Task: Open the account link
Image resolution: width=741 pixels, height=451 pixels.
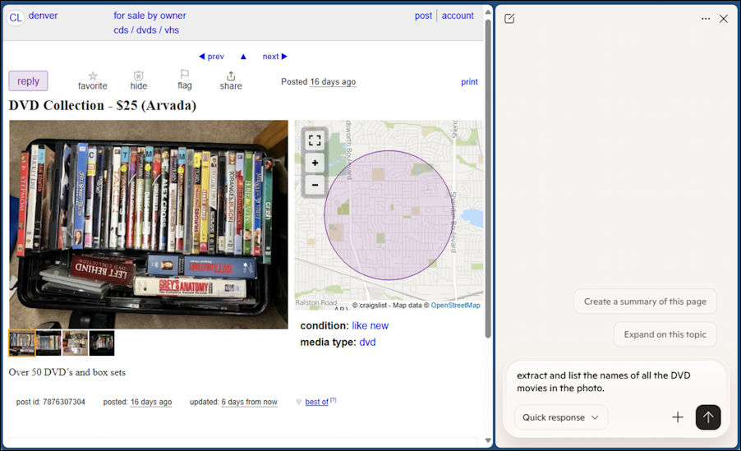Action: click(x=458, y=16)
